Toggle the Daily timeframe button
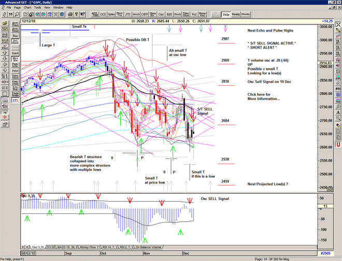 (x=225, y=14)
